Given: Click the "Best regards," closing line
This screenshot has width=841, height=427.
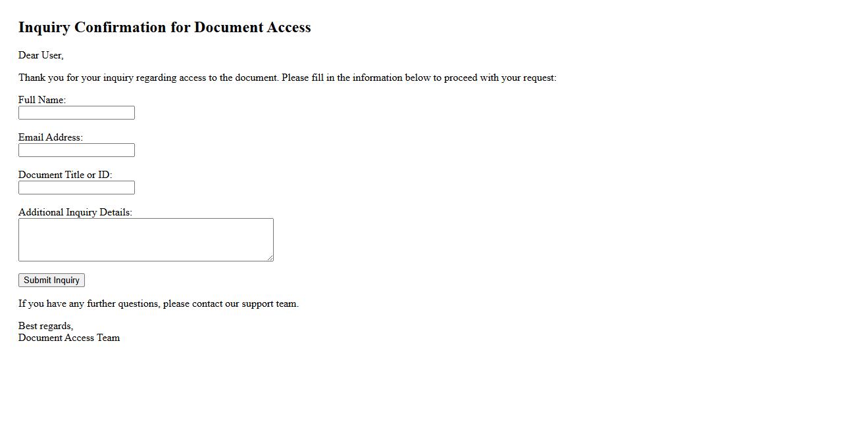Looking at the screenshot, I should pyautogui.click(x=46, y=326).
